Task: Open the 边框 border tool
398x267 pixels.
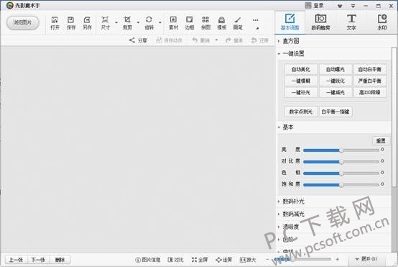Action: point(190,23)
